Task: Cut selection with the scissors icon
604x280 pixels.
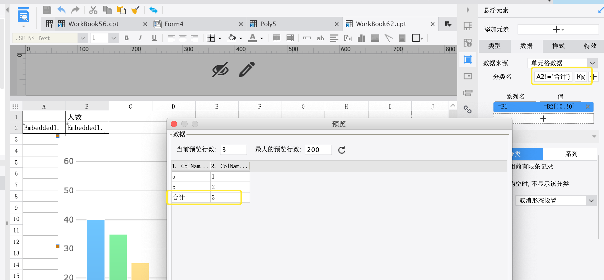Action: tap(93, 10)
